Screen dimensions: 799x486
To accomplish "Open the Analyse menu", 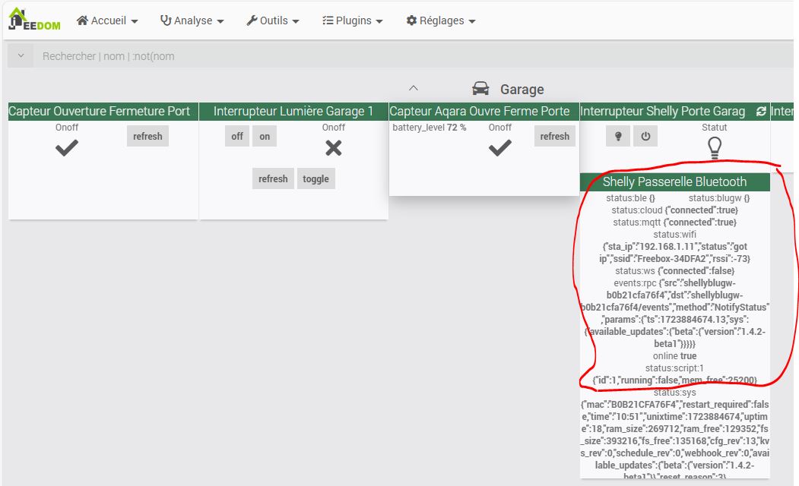I will pos(192,21).
